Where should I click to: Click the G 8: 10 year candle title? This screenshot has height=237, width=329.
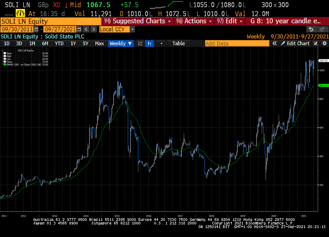point(285,21)
